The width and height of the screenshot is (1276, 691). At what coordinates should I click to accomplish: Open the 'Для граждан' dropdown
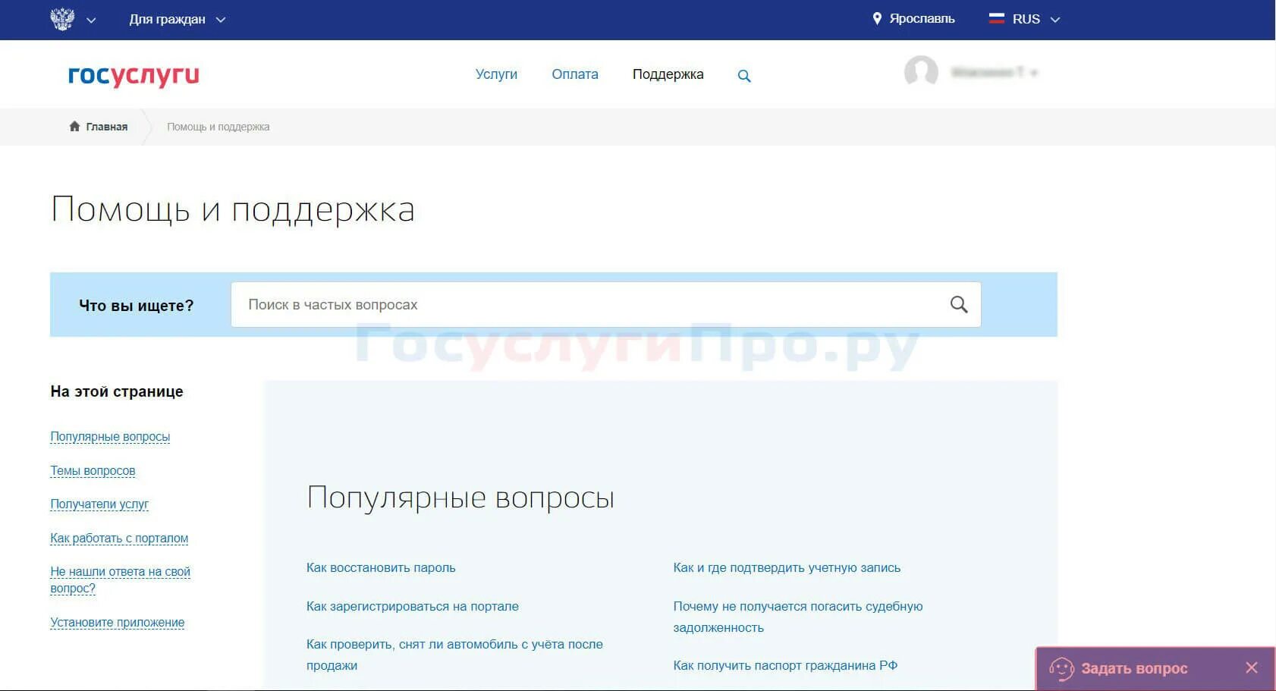click(177, 20)
